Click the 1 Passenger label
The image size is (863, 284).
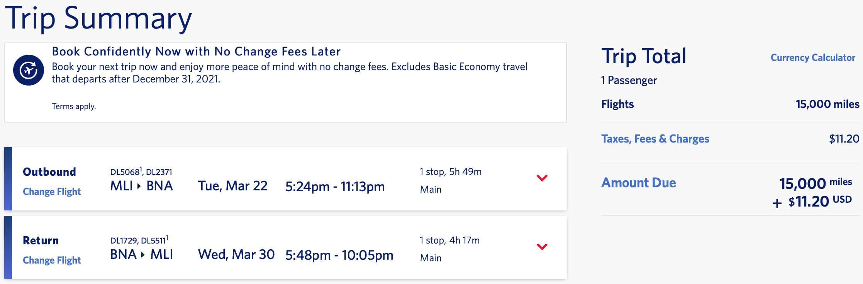pos(629,81)
